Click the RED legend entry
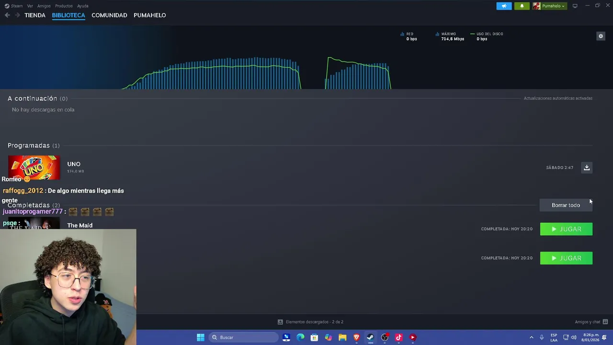This screenshot has height=345, width=613. (x=409, y=36)
